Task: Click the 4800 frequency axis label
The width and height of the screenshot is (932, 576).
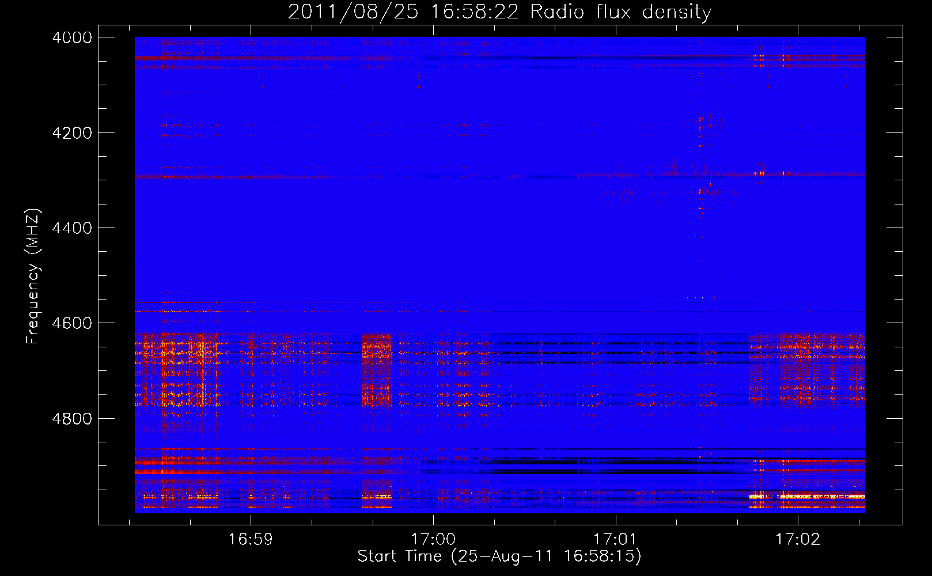Action: (72, 419)
